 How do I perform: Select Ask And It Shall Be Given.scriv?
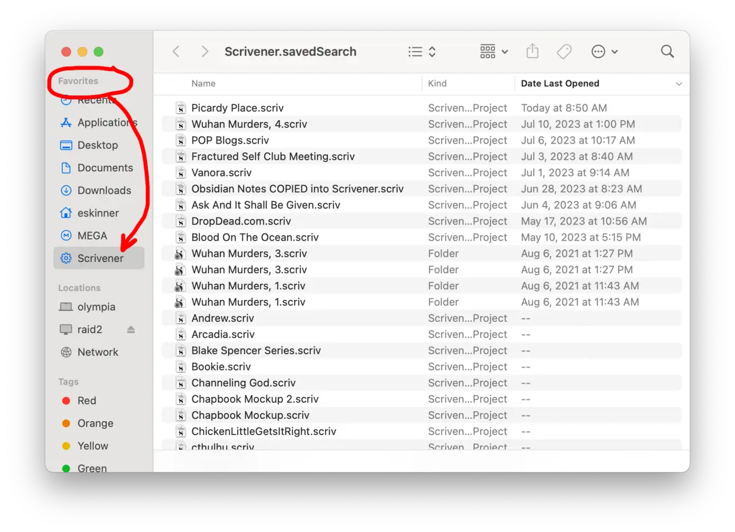click(421, 205)
